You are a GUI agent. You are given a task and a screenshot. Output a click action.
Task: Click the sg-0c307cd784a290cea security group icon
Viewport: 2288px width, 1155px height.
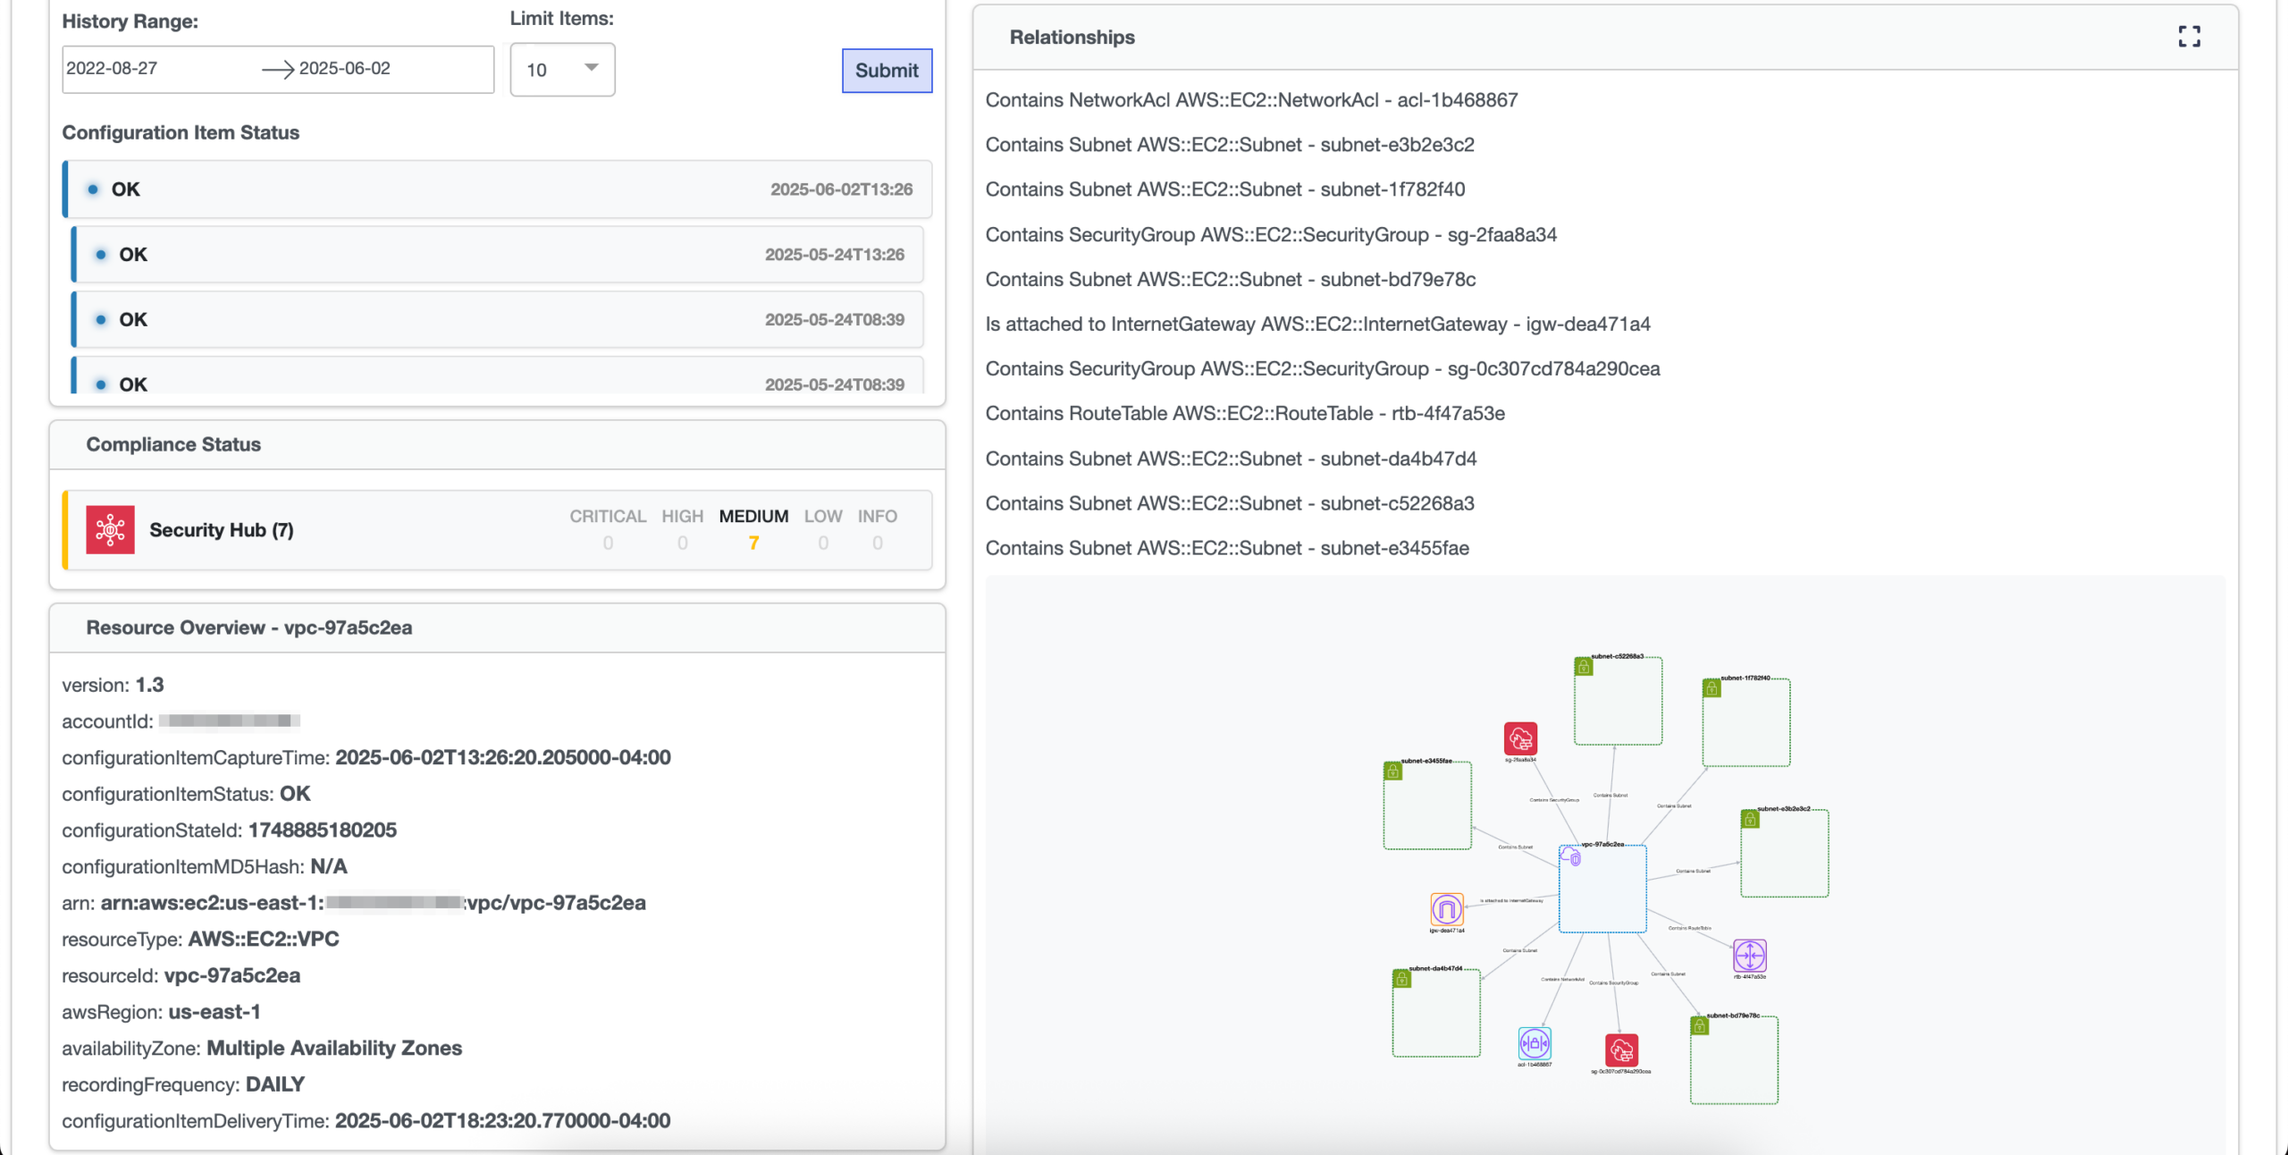pyautogui.click(x=1621, y=1050)
